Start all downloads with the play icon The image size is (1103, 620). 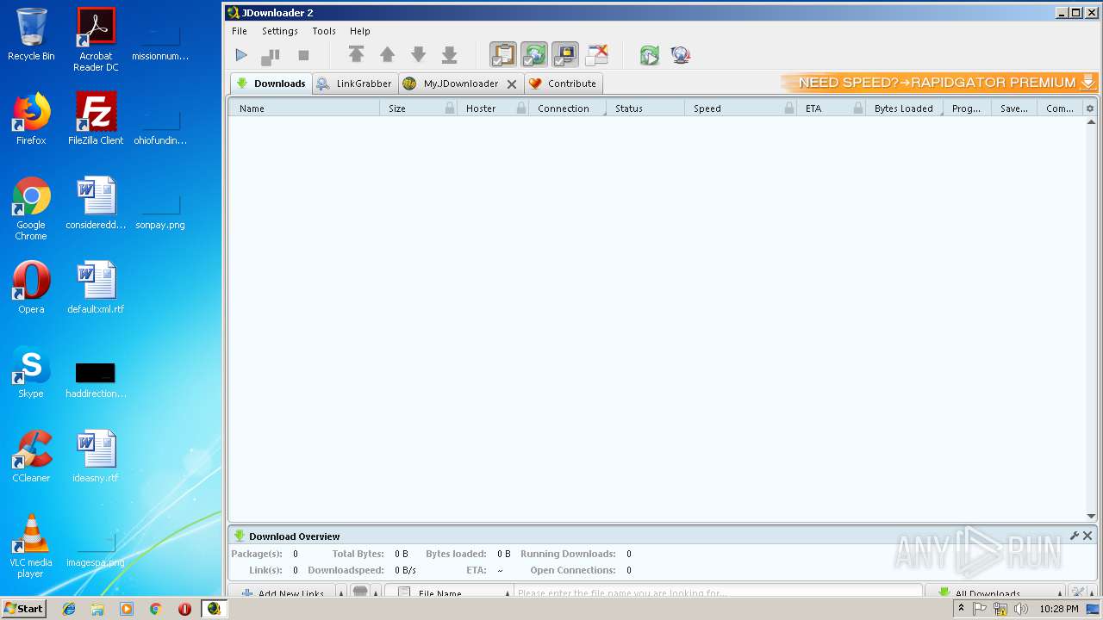coord(241,55)
